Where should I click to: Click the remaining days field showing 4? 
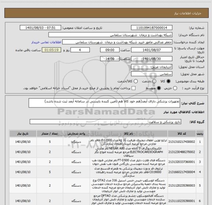(x=80, y=50)
